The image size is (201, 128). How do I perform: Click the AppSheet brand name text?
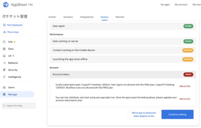click(x=19, y=5)
